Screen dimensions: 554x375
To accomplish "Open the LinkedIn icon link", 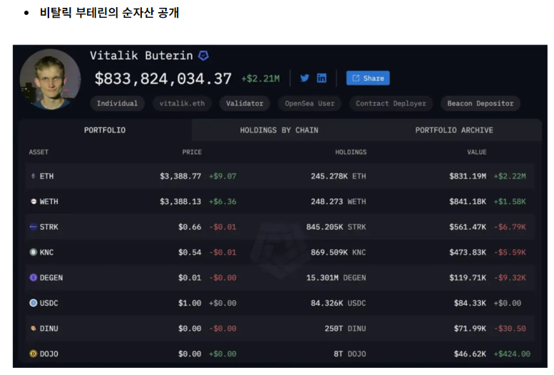I will 322,78.
